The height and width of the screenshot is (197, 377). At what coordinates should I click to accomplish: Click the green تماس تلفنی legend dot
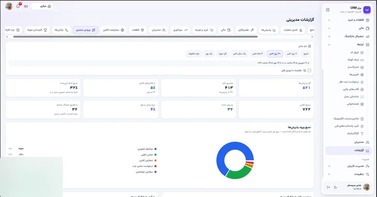tap(156, 155)
